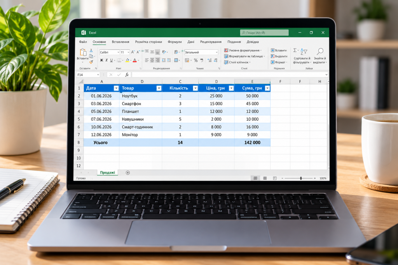Viewport: 398px width, 265px height.
Task: Click Форматувати як таблицю button
Action: point(244,56)
